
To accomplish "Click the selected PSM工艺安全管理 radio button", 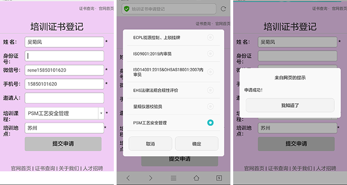I will tap(210, 123).
